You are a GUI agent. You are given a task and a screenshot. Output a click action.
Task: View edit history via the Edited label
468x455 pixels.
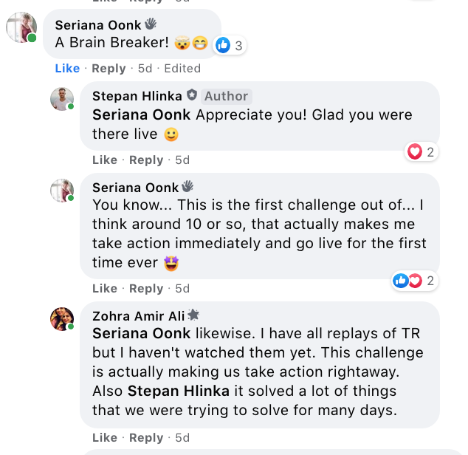[x=182, y=68]
